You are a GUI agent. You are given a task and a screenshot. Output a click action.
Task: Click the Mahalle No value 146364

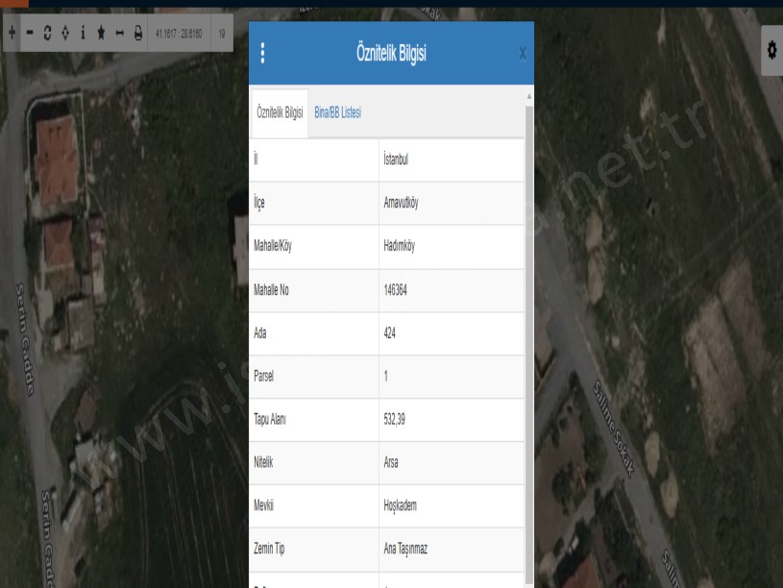[395, 289]
